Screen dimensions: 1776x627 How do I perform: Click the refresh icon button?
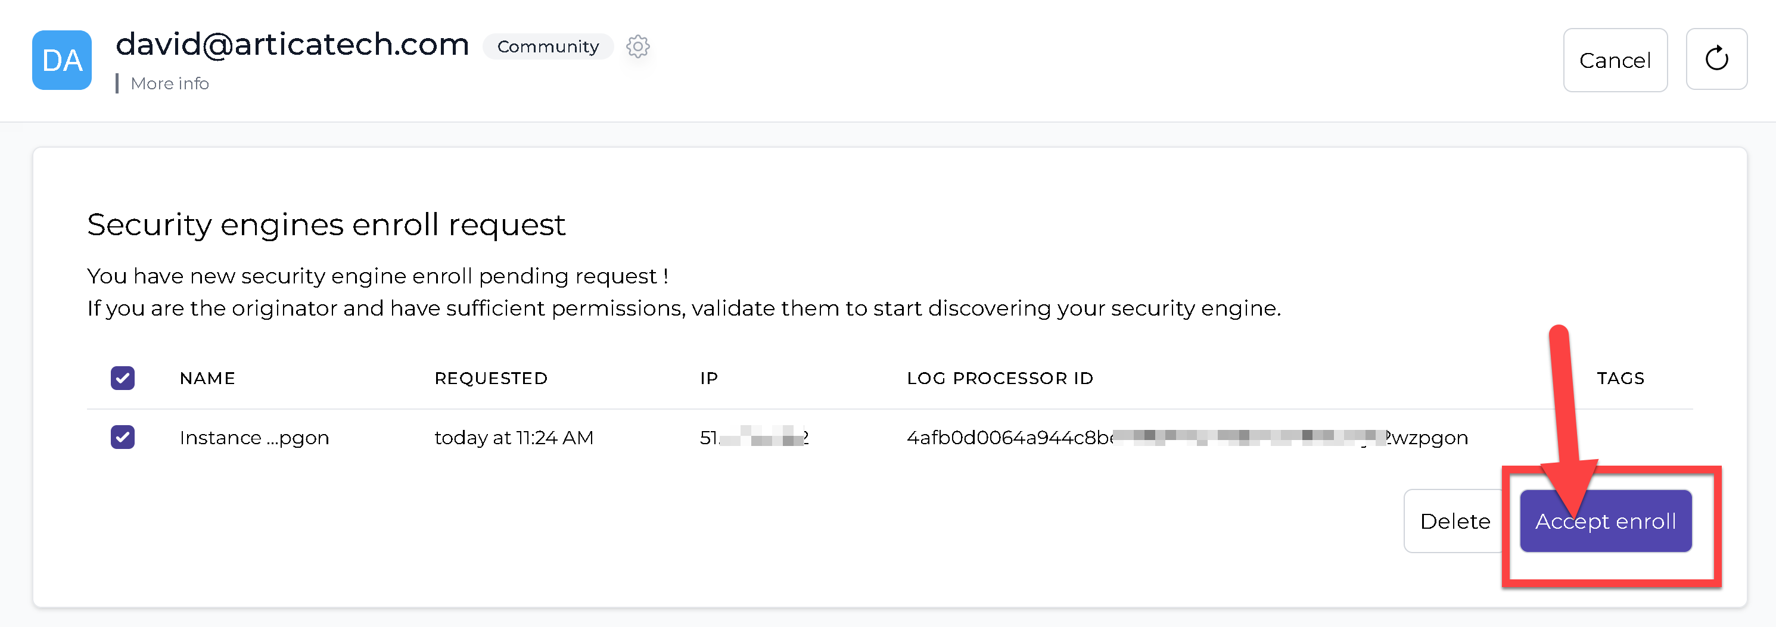[1716, 60]
